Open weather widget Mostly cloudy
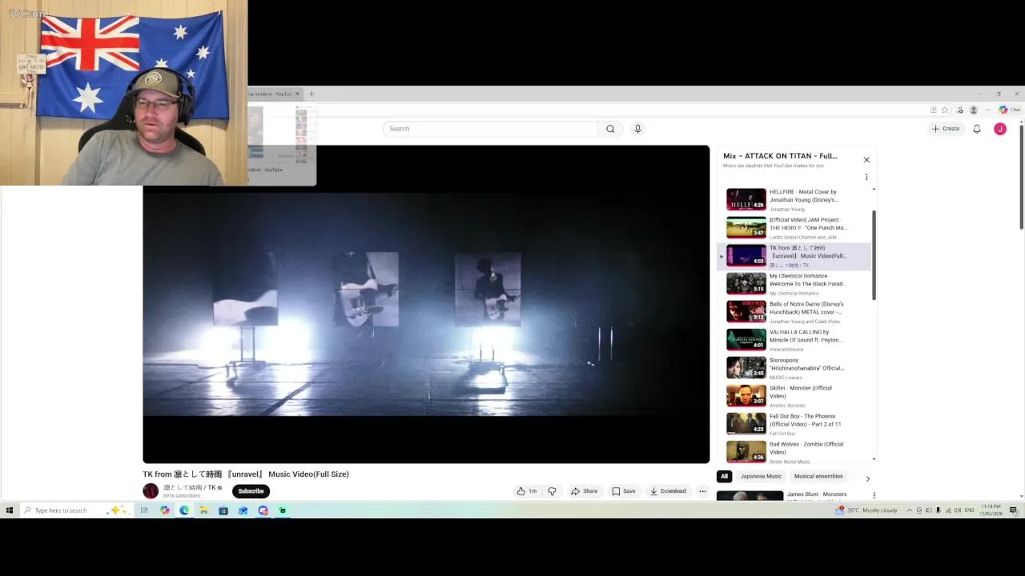Viewport: 1025px width, 576px height. (866, 510)
